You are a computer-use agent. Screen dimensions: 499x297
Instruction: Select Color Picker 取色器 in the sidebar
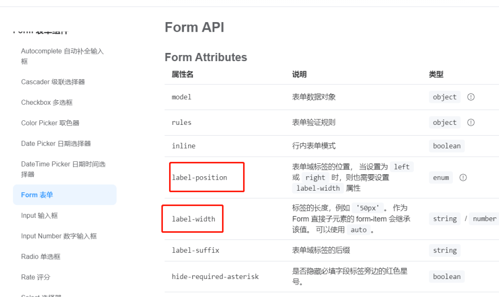(50, 123)
